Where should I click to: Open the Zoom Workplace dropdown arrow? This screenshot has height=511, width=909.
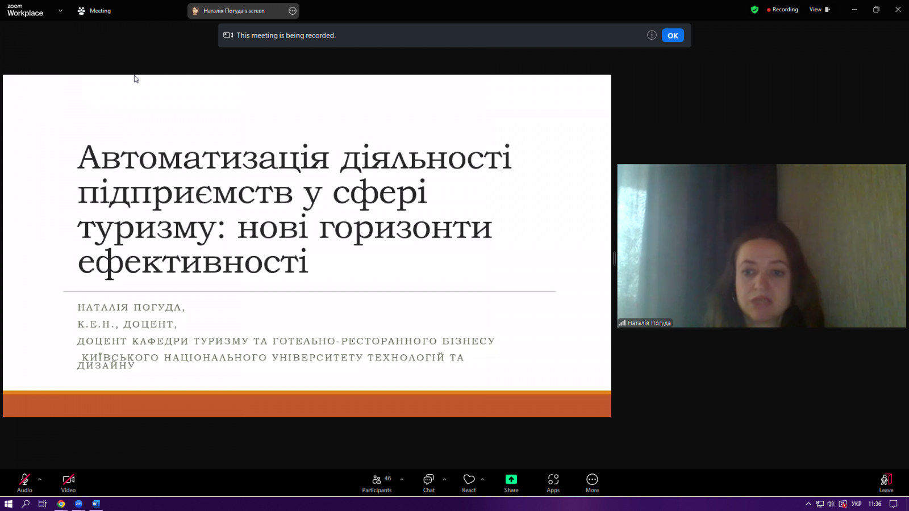60,11
